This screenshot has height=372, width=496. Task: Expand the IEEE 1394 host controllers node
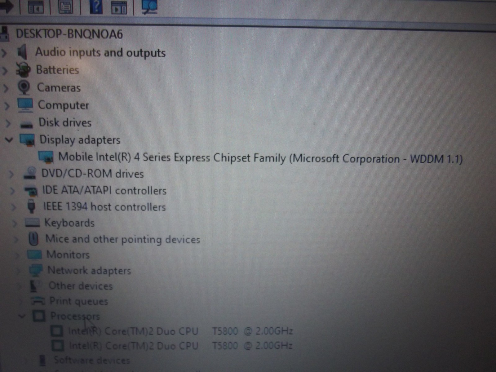click(13, 207)
